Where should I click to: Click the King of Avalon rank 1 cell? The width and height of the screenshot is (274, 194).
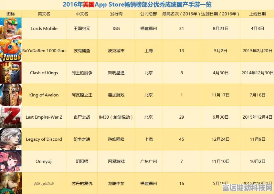click(x=181, y=95)
